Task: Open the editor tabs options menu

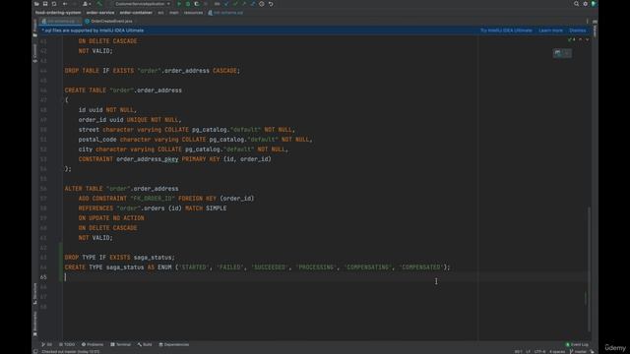Action: [587, 22]
